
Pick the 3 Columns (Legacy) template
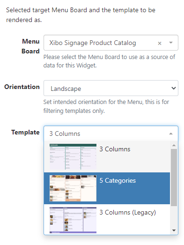(107, 220)
